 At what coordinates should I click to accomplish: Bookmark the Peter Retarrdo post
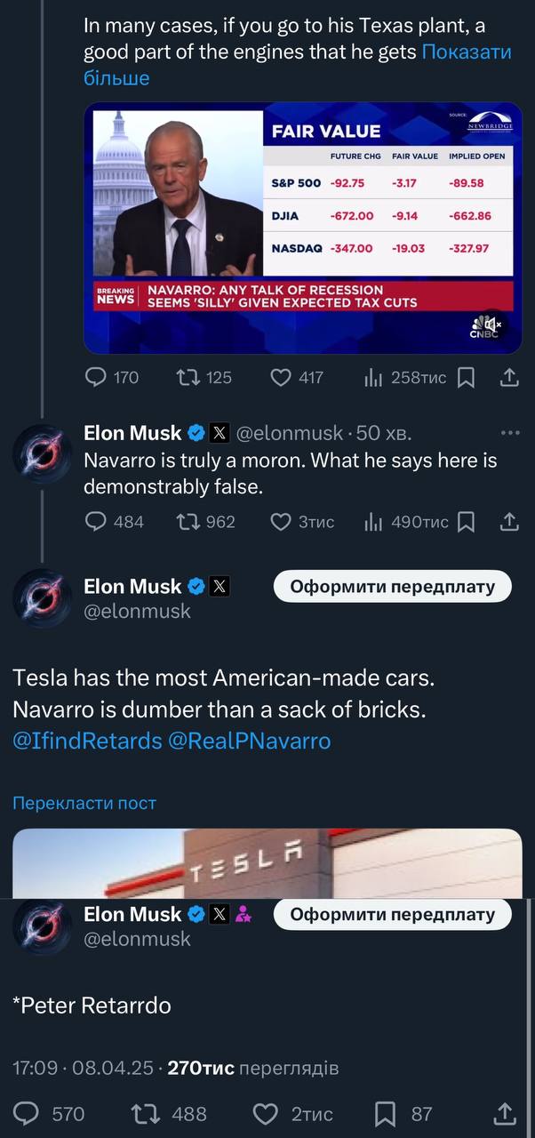tap(386, 1113)
